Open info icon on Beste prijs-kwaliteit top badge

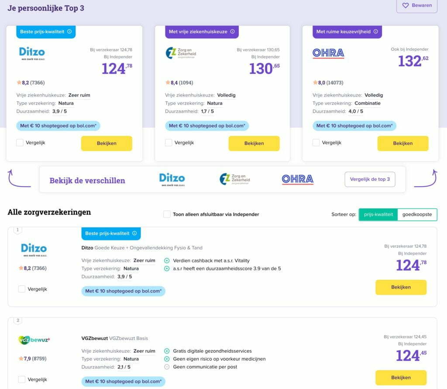click(x=69, y=31)
